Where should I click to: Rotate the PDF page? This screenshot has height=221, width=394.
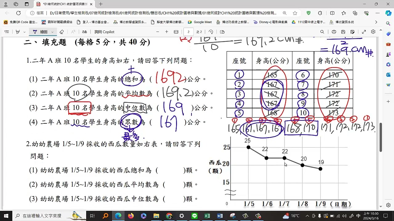[x=211, y=32]
